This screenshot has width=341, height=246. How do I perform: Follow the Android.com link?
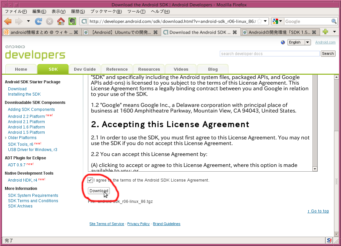tap(325, 42)
